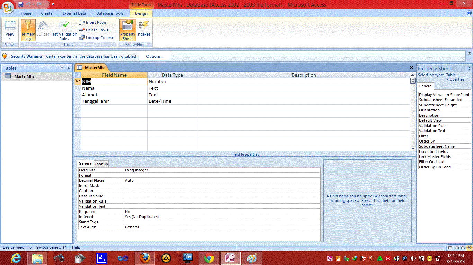Toggle the Property Sheet
473x265 pixels.
click(x=127, y=30)
